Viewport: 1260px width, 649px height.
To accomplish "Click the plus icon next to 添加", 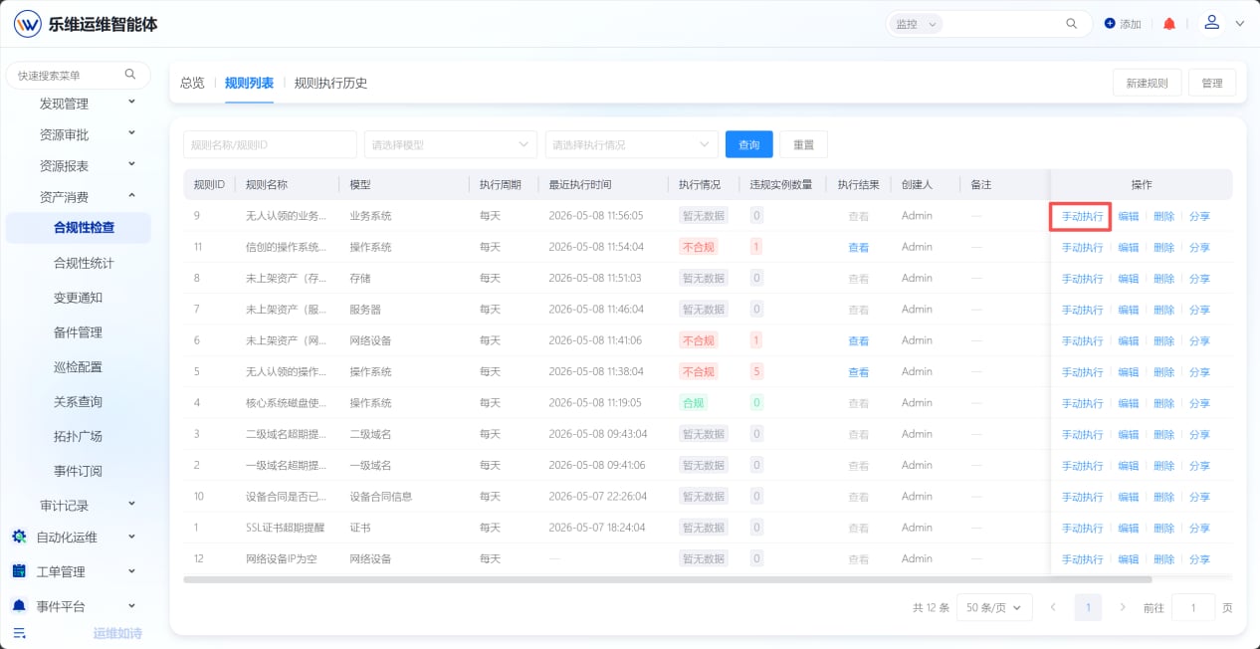I will (1110, 23).
